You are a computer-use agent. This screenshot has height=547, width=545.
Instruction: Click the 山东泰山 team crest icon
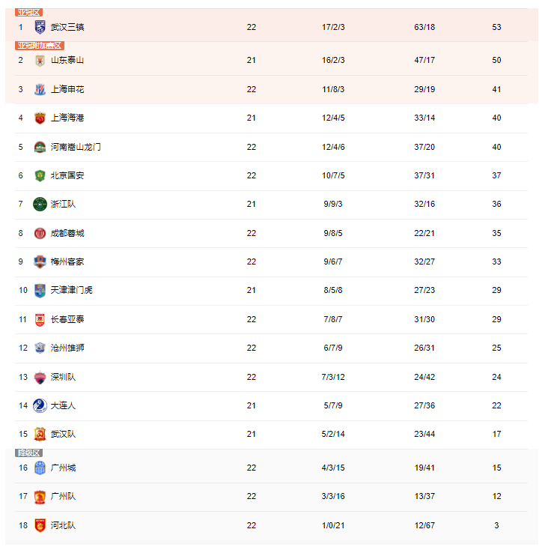pyautogui.click(x=40, y=61)
